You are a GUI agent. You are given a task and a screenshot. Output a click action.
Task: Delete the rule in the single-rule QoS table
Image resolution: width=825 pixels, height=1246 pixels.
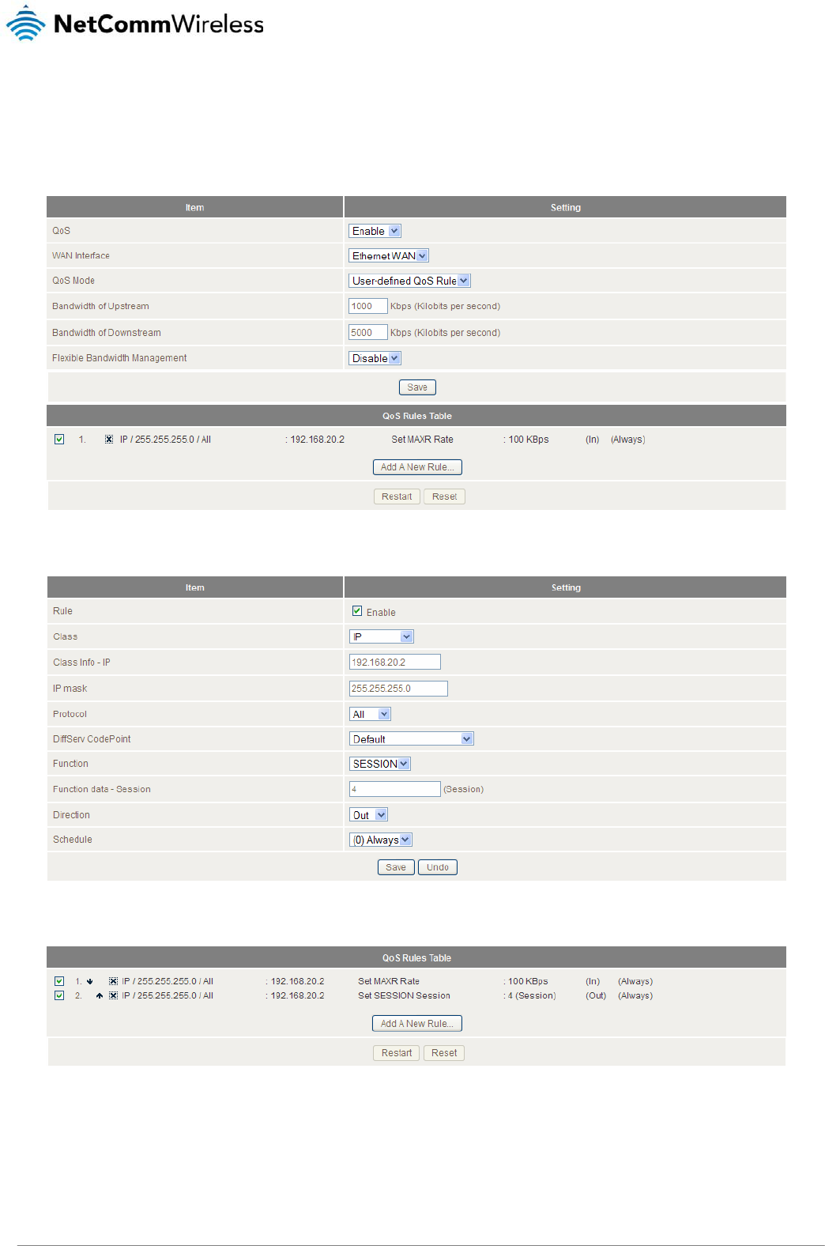coord(109,440)
